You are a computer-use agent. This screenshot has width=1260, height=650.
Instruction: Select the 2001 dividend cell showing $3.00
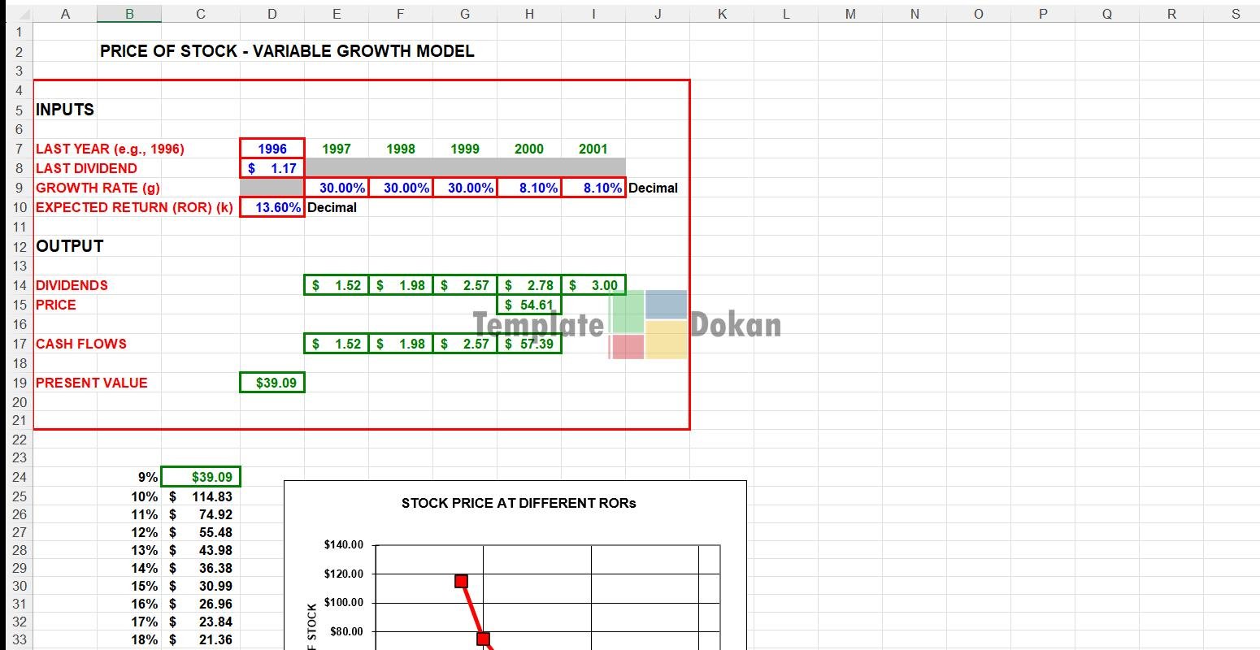(593, 285)
